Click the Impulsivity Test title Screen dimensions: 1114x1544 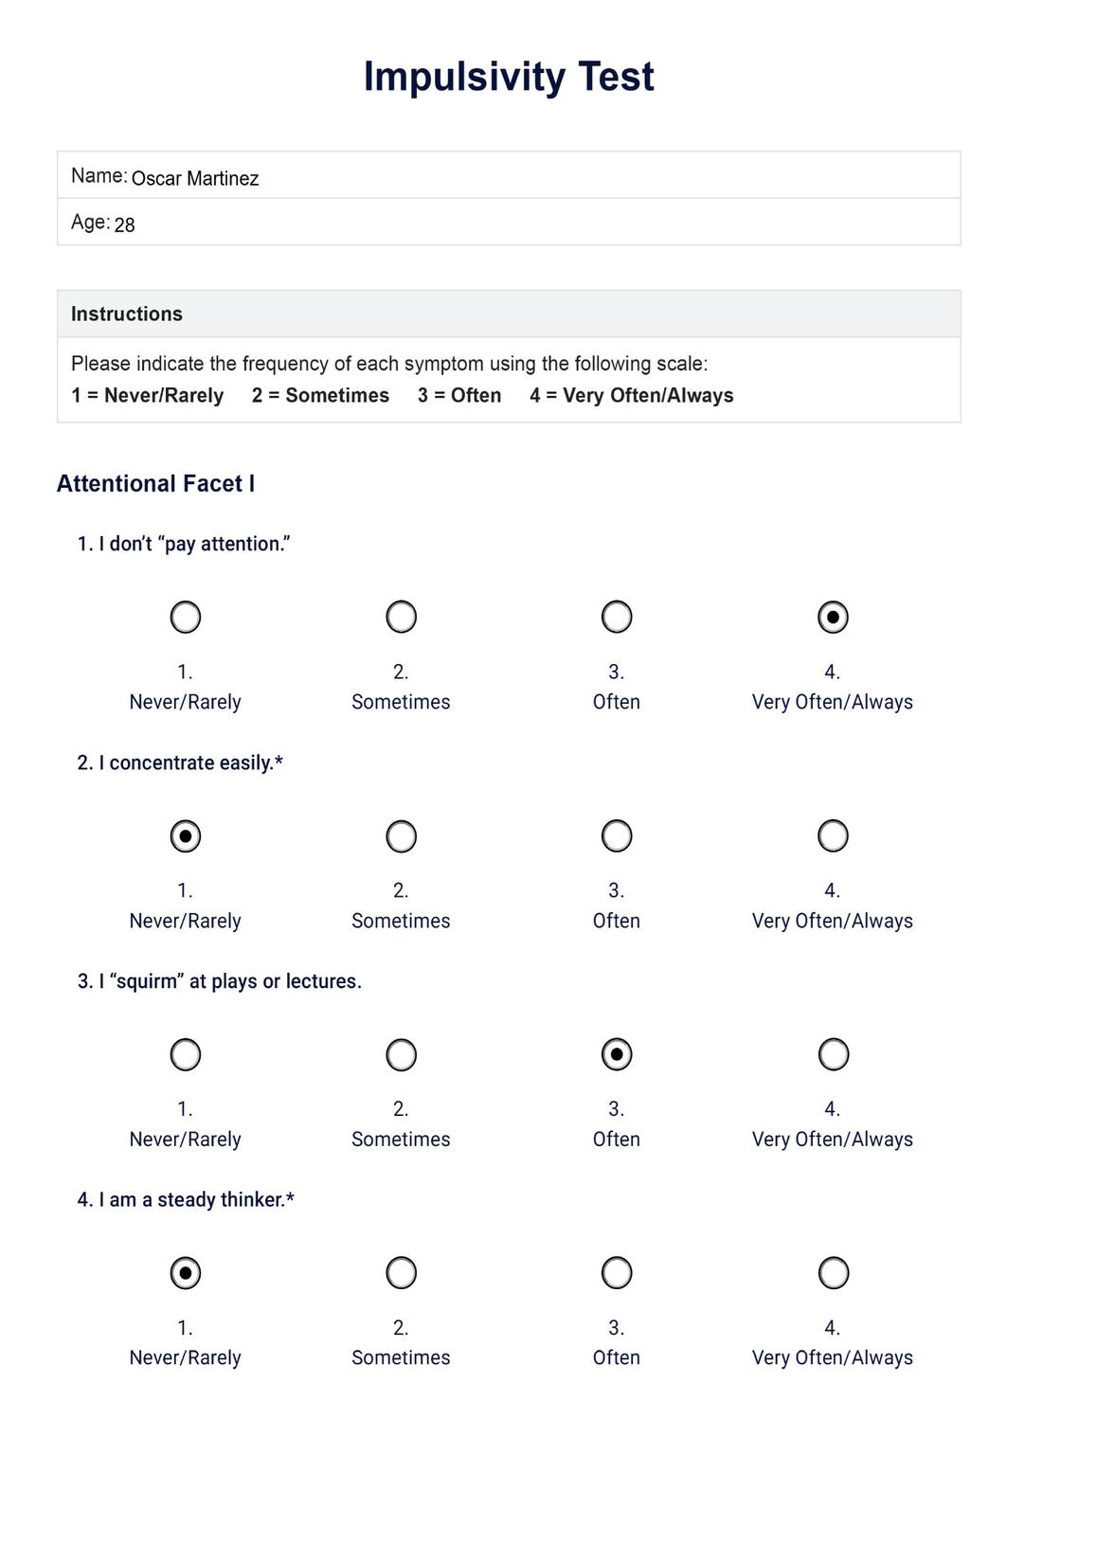coord(509,77)
